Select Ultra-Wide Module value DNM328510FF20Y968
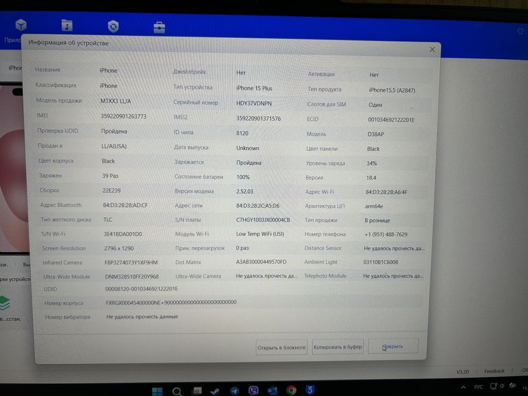The image size is (528, 396). pos(131,277)
